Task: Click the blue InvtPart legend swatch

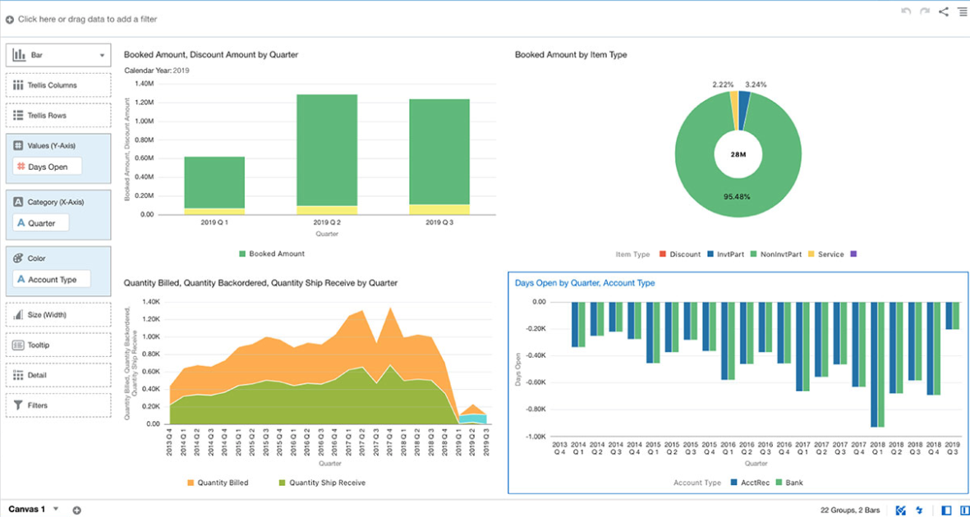Action: click(x=711, y=254)
